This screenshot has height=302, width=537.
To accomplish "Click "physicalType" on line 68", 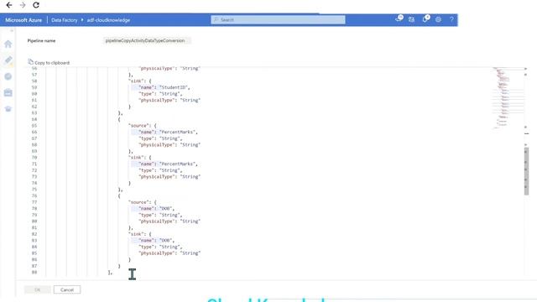I will click(x=156, y=145).
